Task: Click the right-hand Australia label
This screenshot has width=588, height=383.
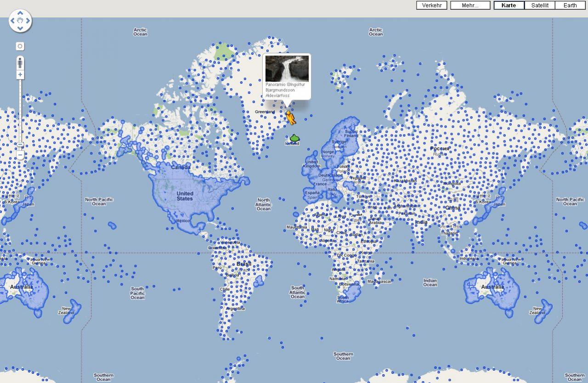Action: tap(492, 287)
